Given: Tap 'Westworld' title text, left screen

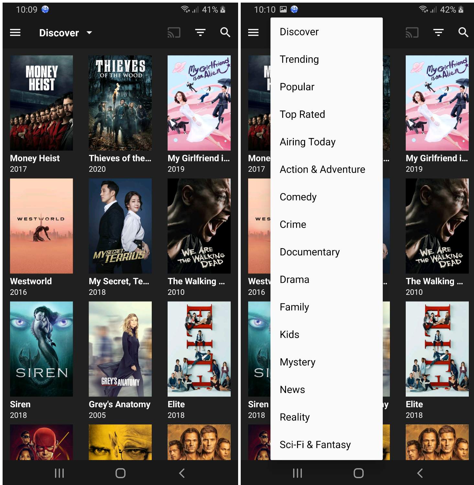Looking at the screenshot, I should [31, 281].
